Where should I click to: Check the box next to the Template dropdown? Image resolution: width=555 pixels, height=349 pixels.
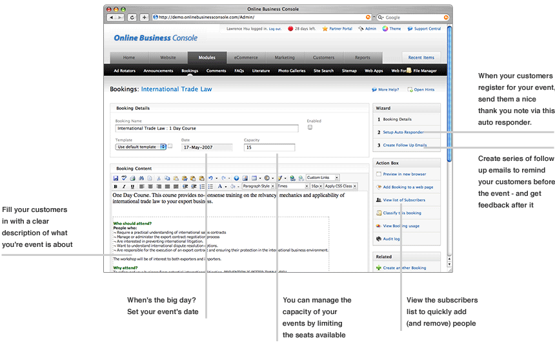(x=170, y=147)
